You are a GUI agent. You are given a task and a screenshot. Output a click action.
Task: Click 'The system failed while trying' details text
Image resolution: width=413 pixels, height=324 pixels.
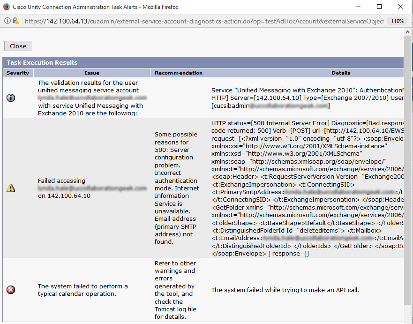(285, 290)
